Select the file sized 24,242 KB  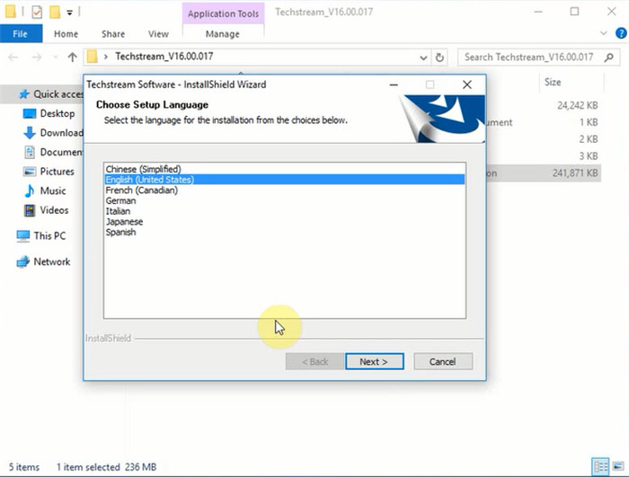[577, 105]
